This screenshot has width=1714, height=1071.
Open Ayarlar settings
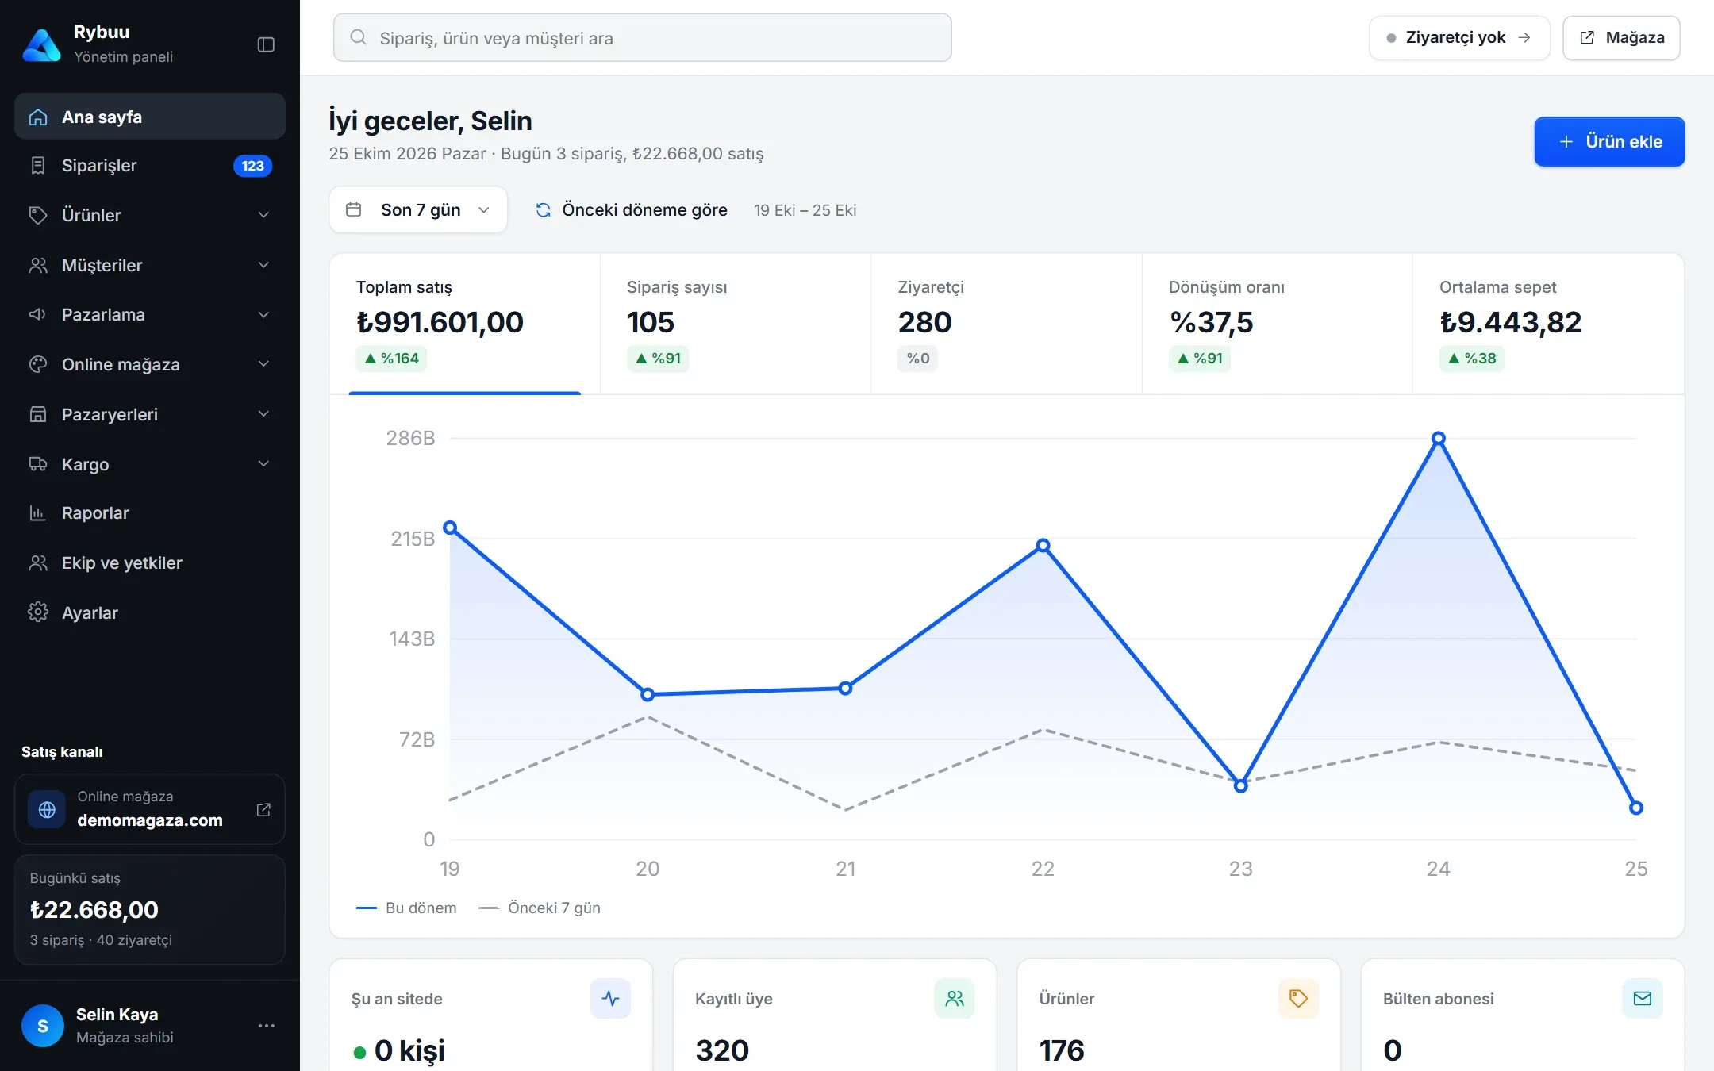150,612
